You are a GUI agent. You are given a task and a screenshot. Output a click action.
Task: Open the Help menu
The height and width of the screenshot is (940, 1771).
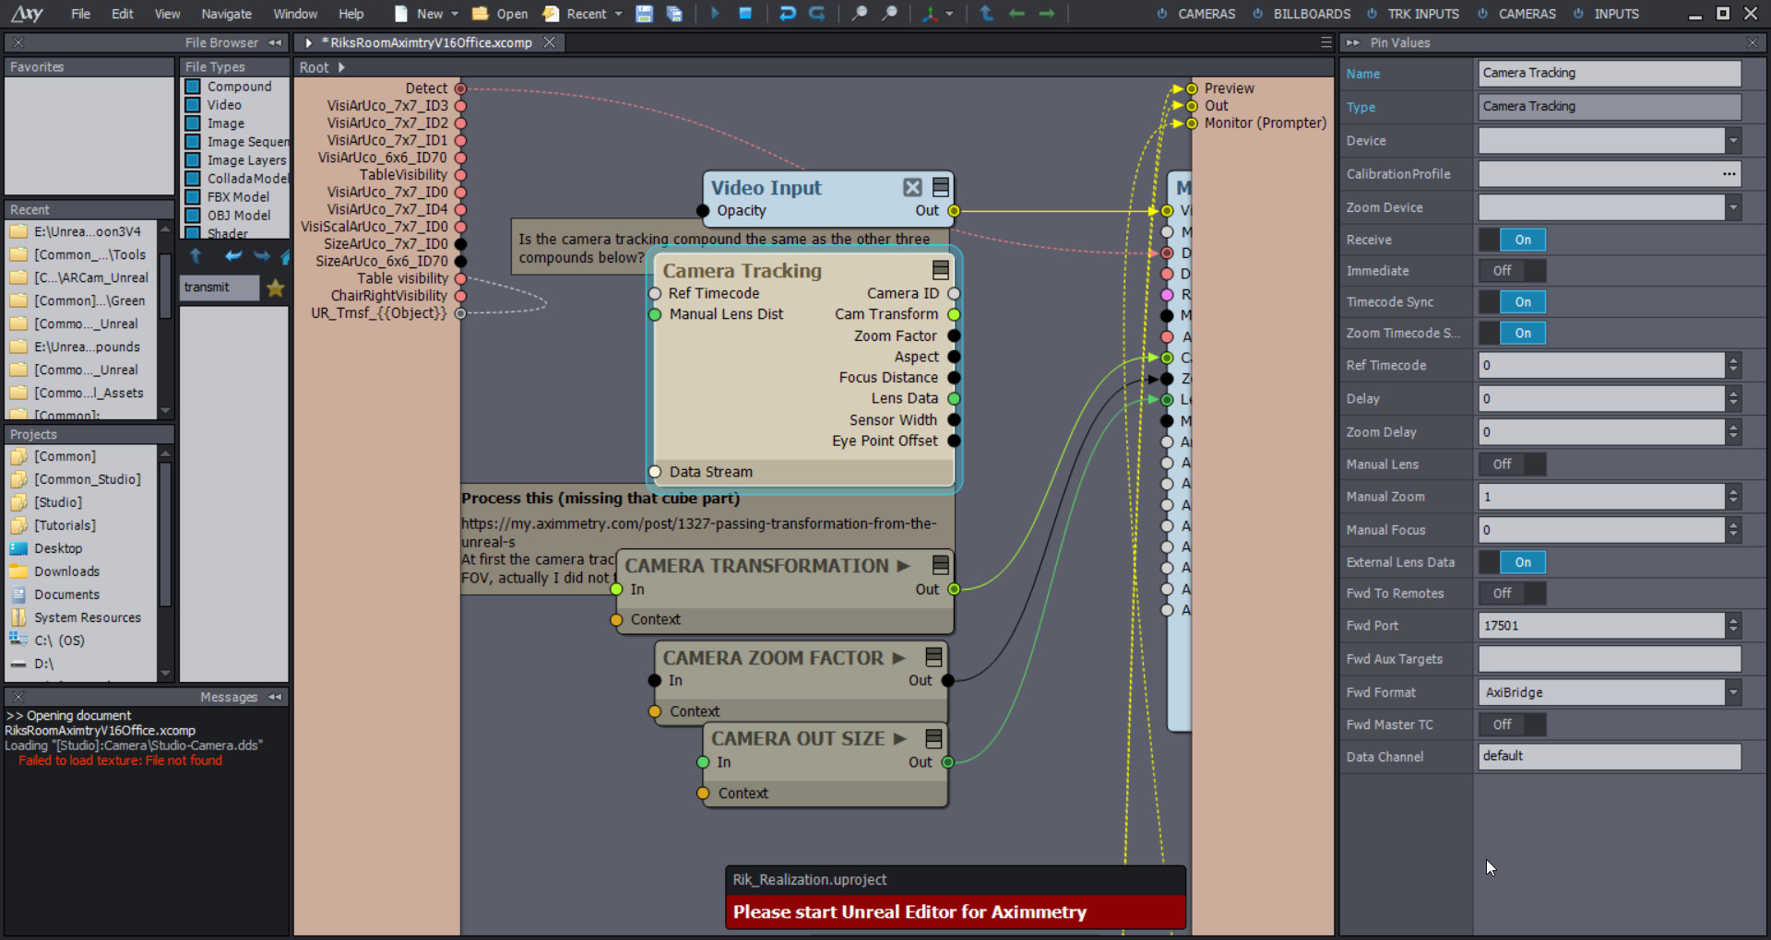click(351, 14)
